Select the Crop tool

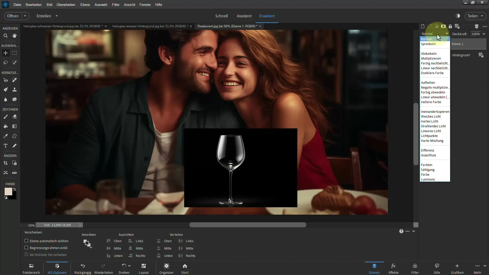coord(5,163)
